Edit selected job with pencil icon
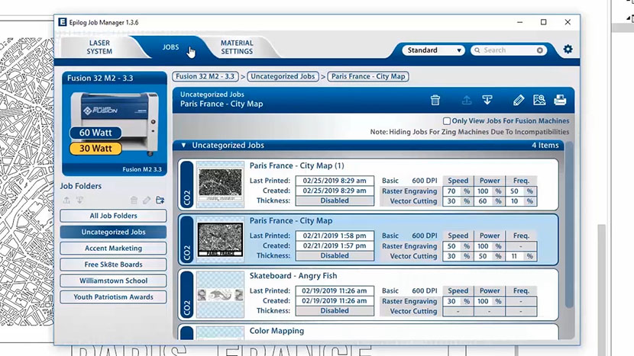Image resolution: width=634 pixels, height=356 pixels. pos(519,100)
